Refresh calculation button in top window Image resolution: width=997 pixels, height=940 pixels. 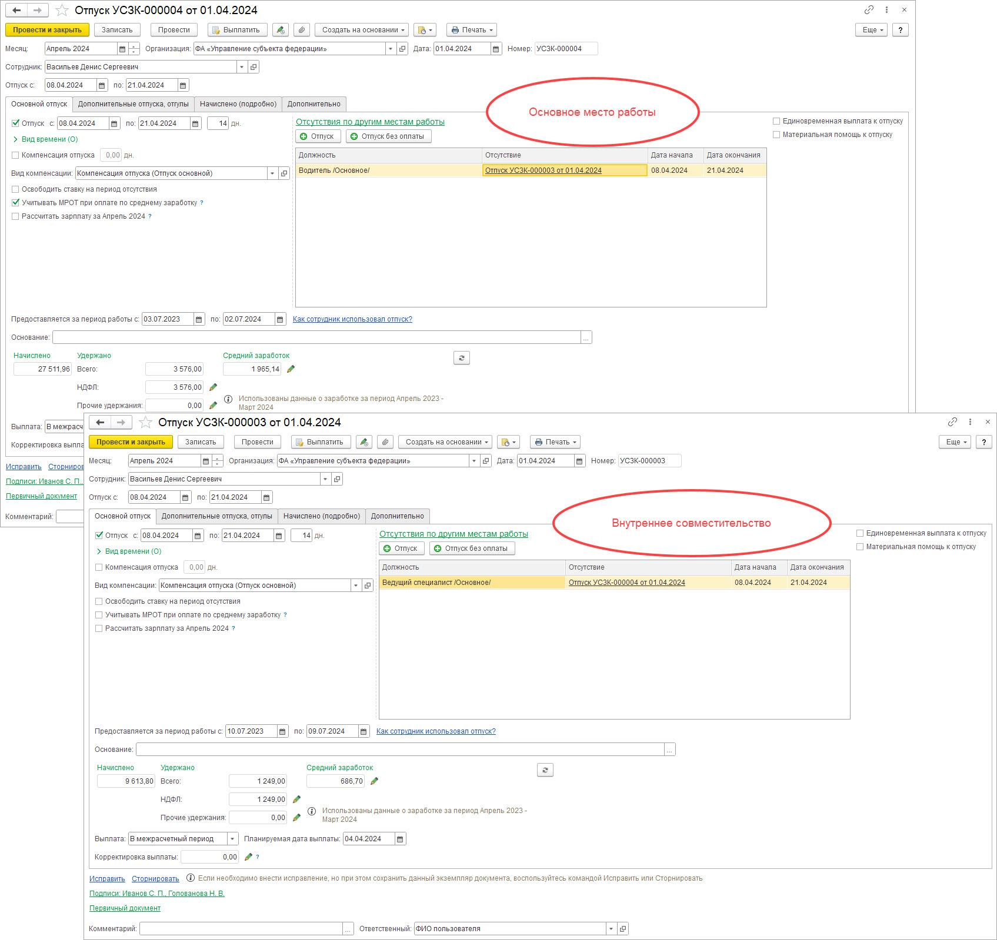[x=462, y=357]
